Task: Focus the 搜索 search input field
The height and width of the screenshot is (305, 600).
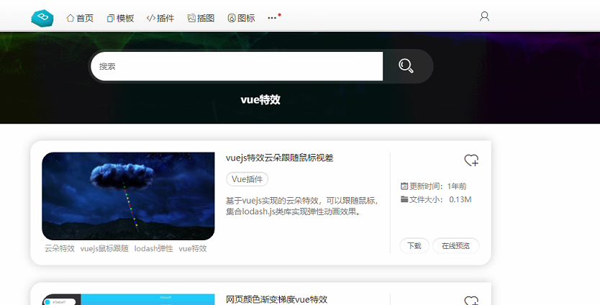Action: point(237,66)
